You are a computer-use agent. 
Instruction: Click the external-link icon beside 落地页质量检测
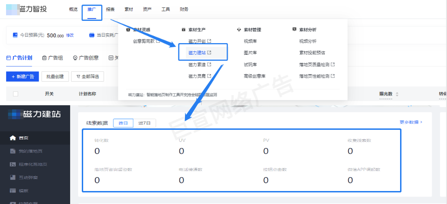tap(332, 64)
